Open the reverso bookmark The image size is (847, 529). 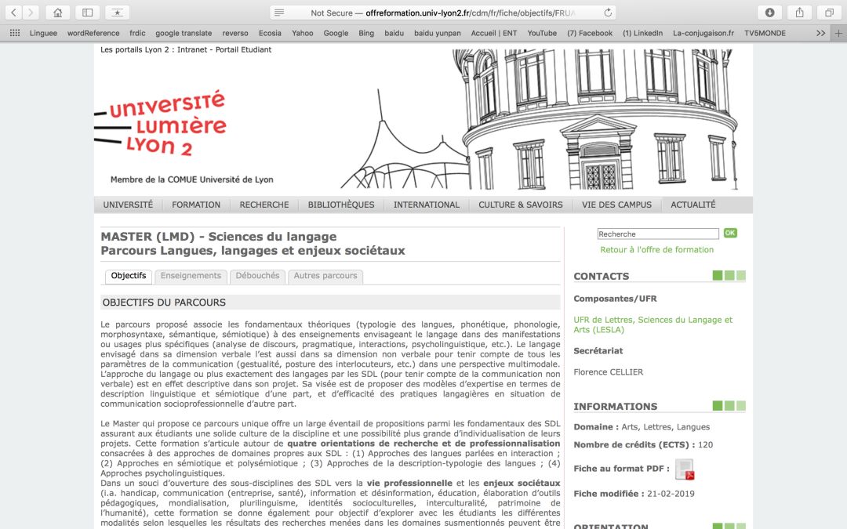[235, 33]
